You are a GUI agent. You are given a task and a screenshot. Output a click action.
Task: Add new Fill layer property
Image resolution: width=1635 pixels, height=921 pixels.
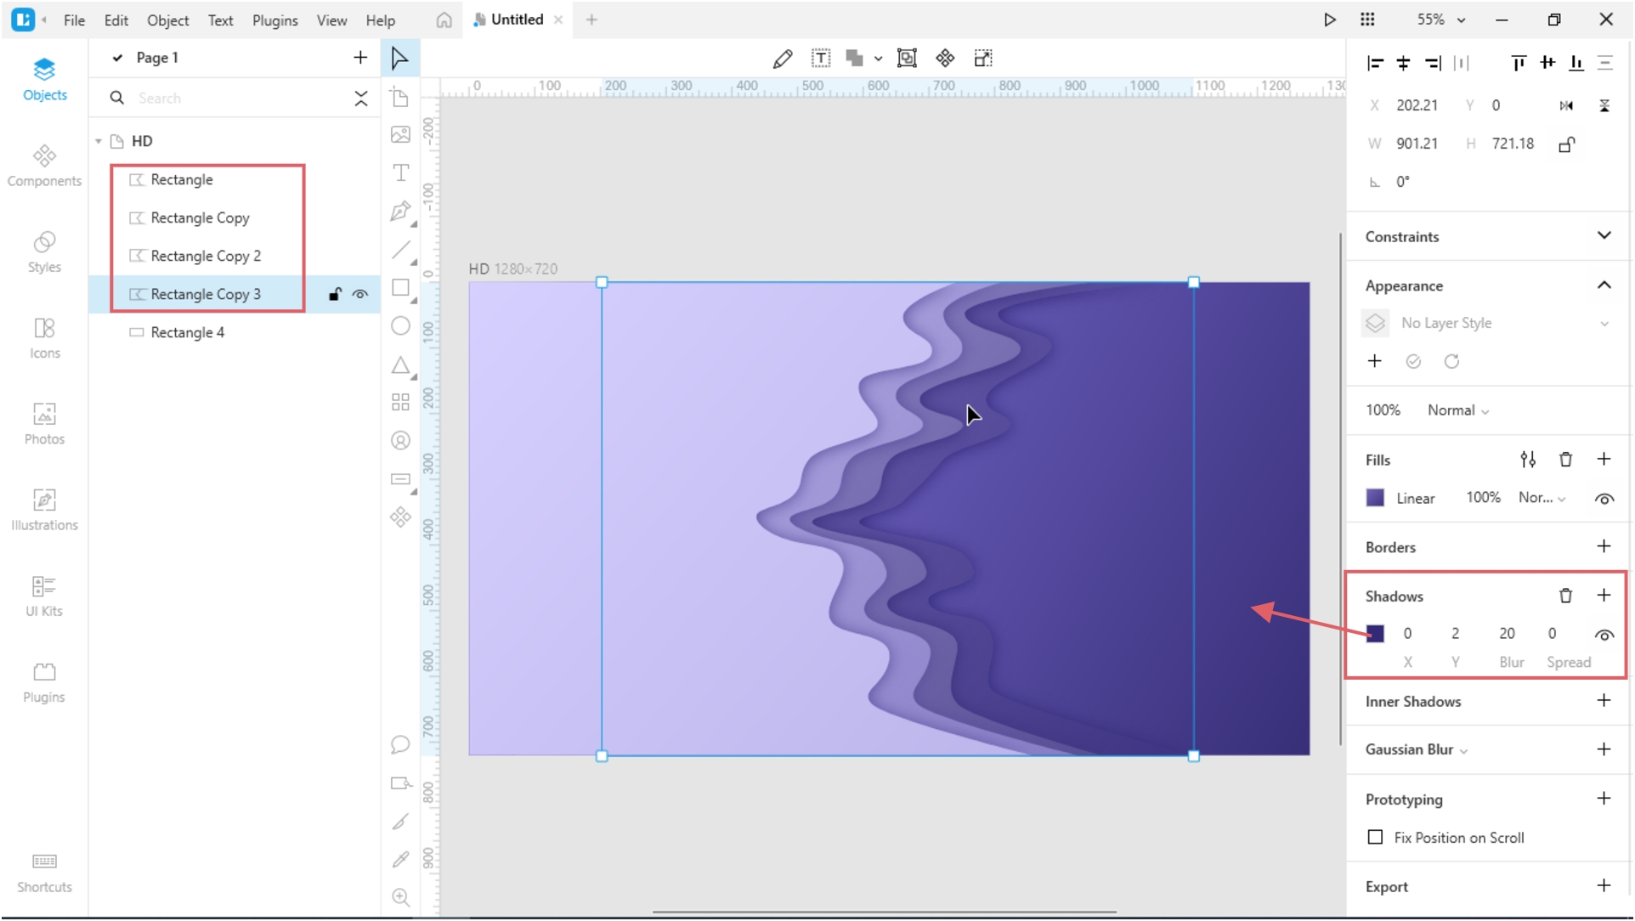point(1604,460)
